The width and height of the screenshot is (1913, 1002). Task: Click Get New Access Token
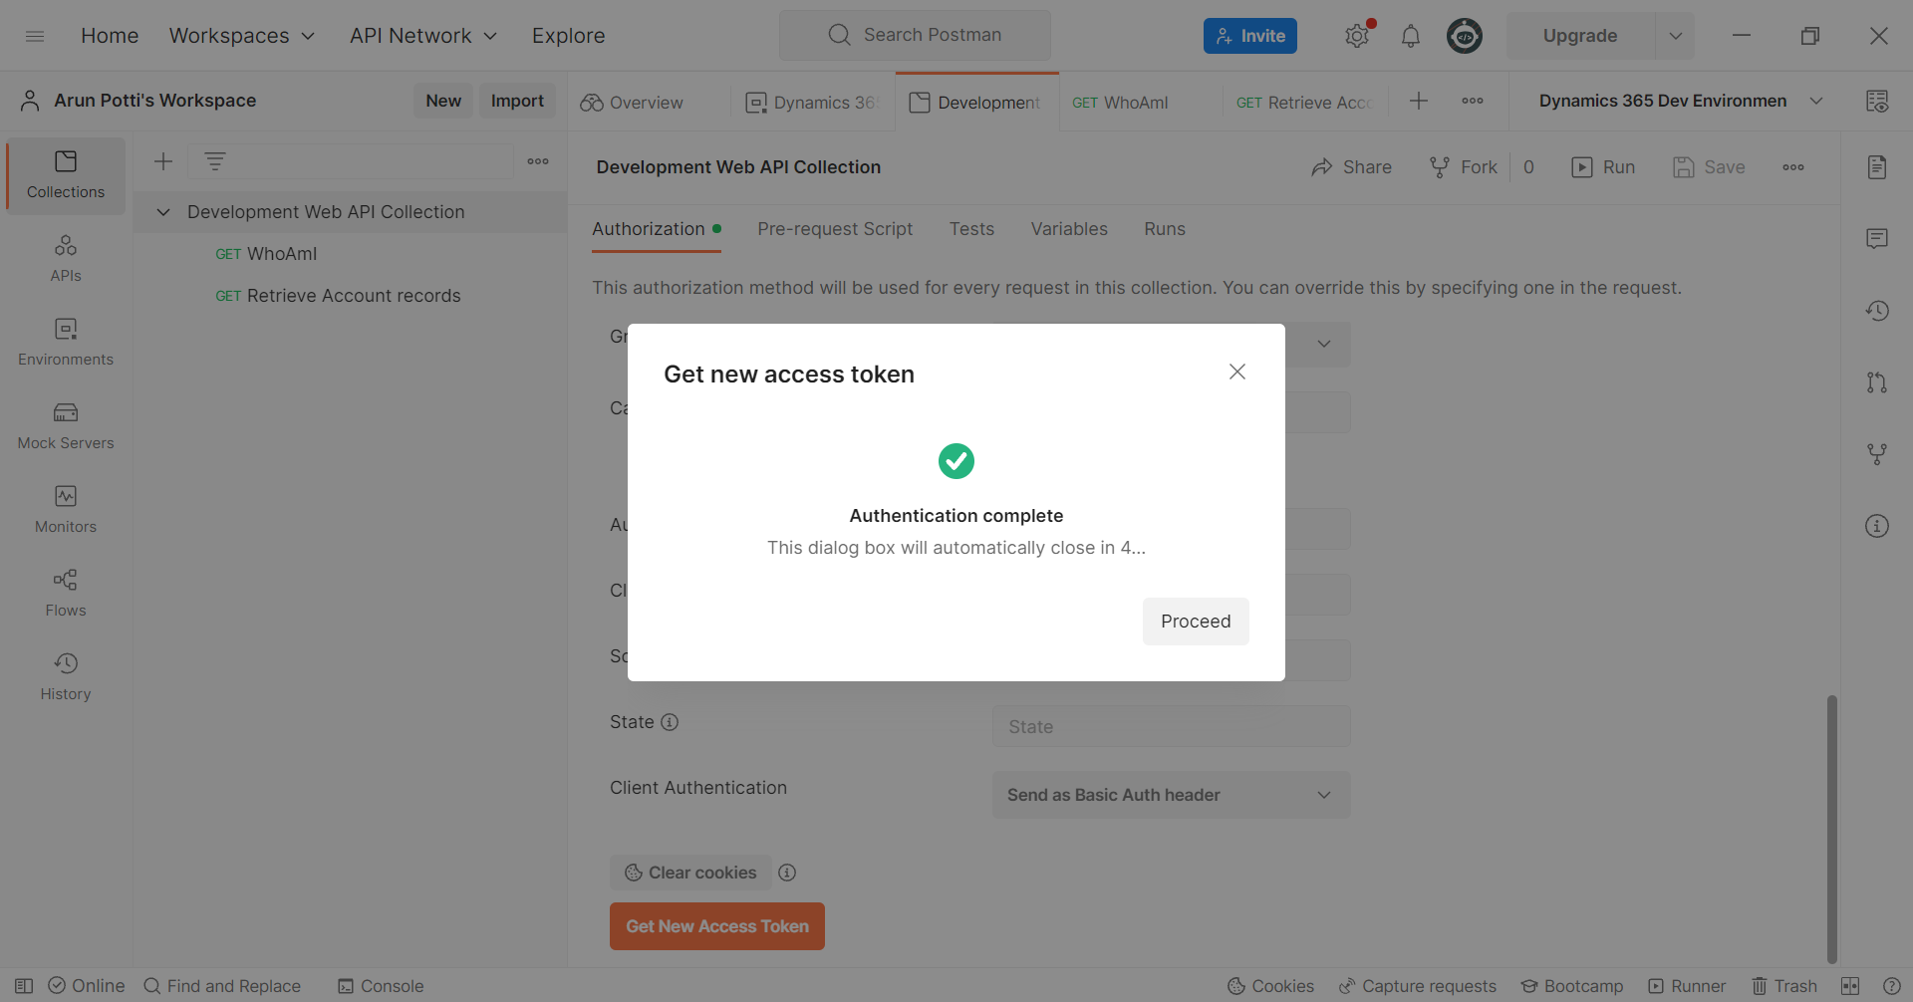716,925
